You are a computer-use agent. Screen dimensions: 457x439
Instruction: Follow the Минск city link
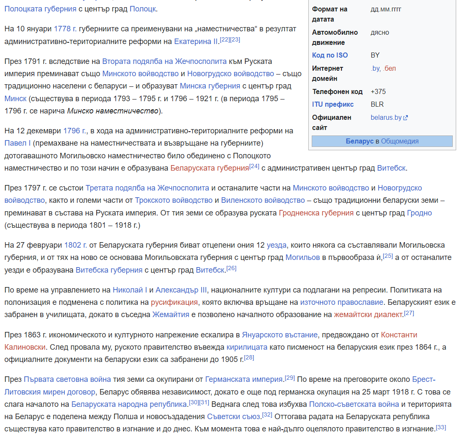(15, 99)
